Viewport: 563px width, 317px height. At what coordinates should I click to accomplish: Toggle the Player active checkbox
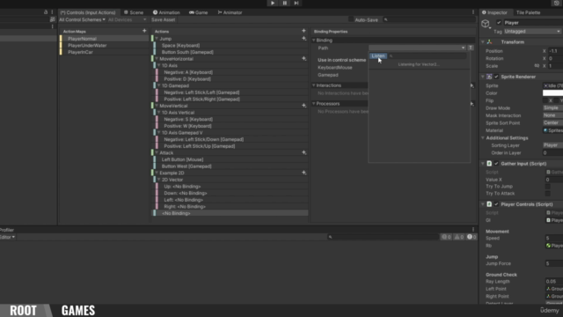[499, 23]
